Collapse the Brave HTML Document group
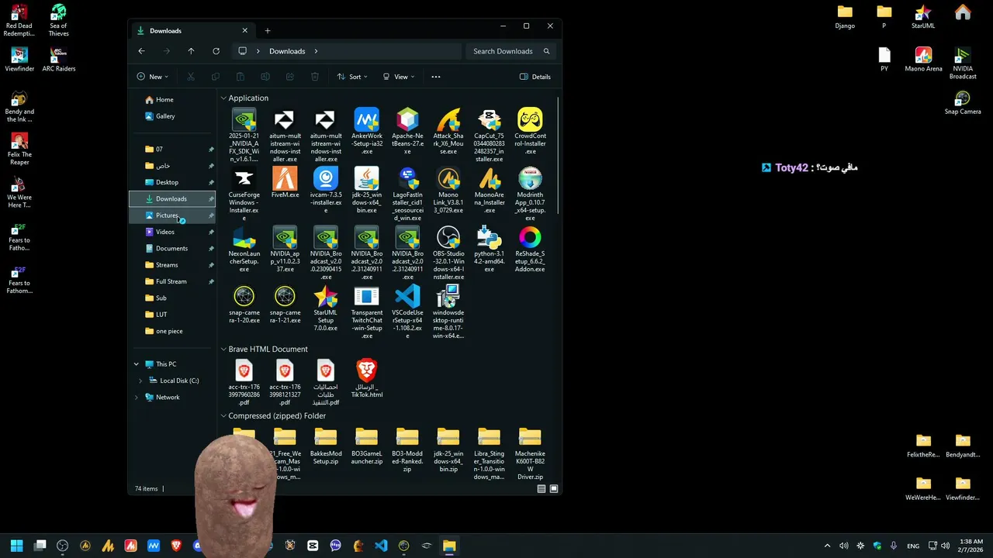 tap(223, 350)
